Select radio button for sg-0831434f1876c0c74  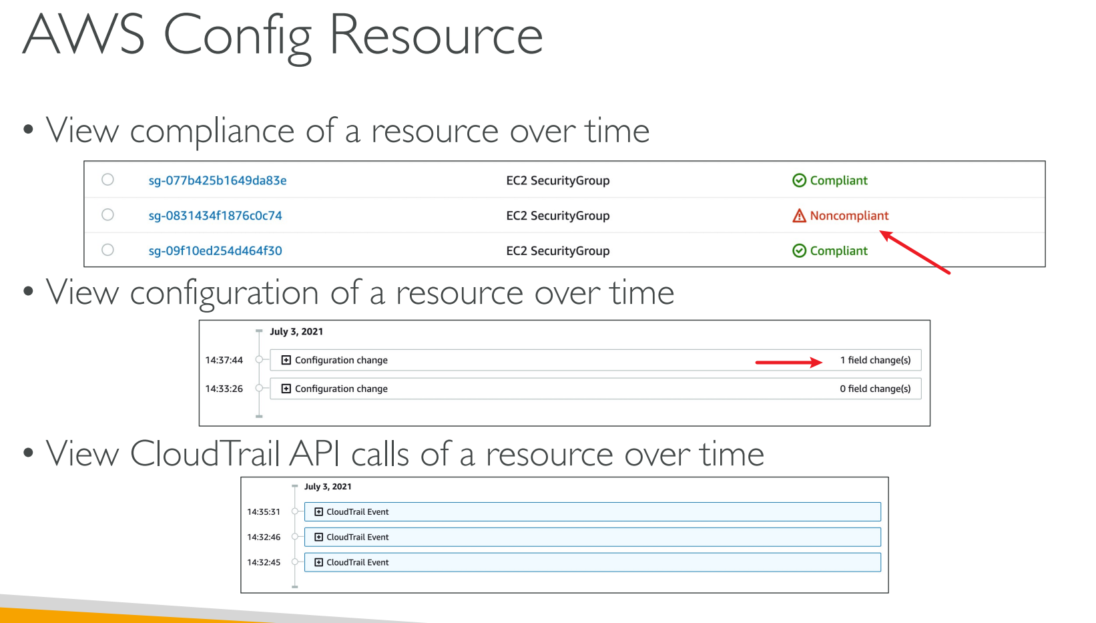coord(107,215)
